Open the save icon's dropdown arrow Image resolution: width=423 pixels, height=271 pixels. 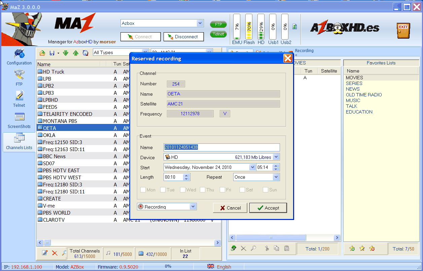(58, 53)
